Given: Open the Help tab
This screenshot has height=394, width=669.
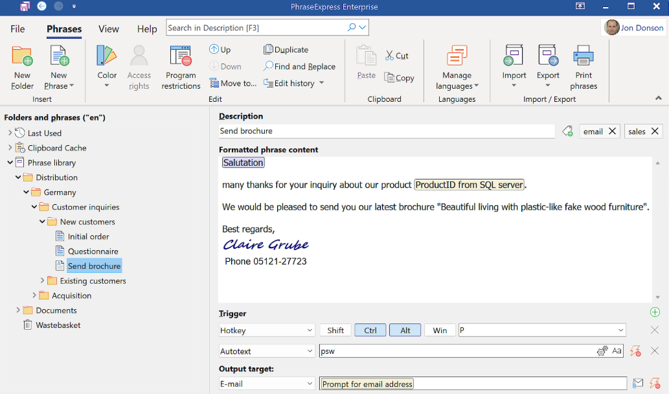Looking at the screenshot, I should point(147,29).
